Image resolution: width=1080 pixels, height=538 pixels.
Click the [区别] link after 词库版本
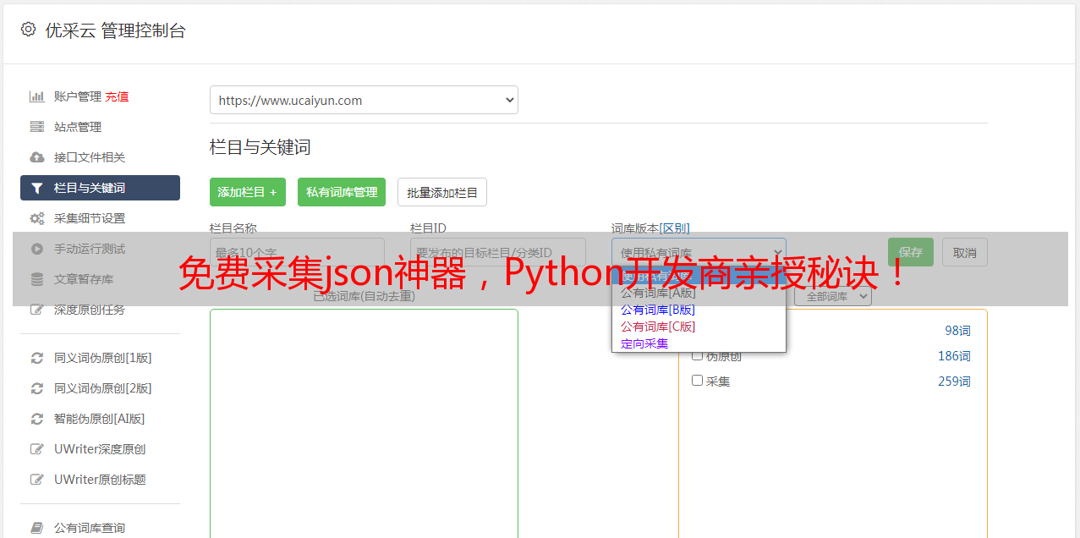675,228
